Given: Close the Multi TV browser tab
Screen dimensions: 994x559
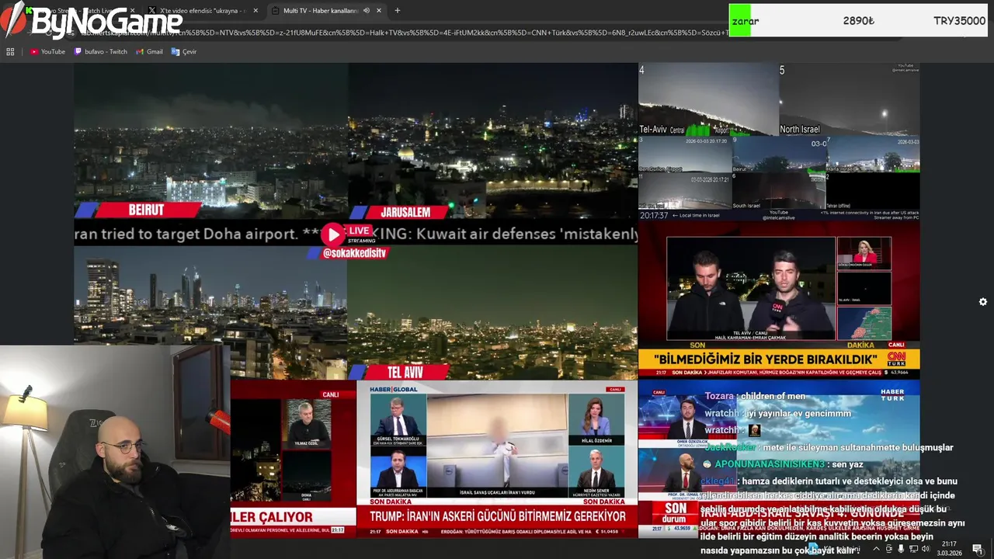Looking at the screenshot, I should 379,11.
